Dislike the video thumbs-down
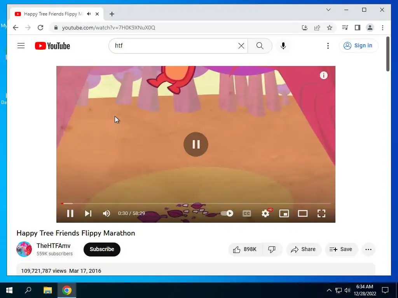 pos(272,249)
